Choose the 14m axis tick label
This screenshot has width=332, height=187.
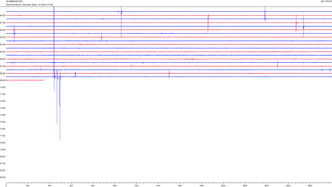coord(158,186)
